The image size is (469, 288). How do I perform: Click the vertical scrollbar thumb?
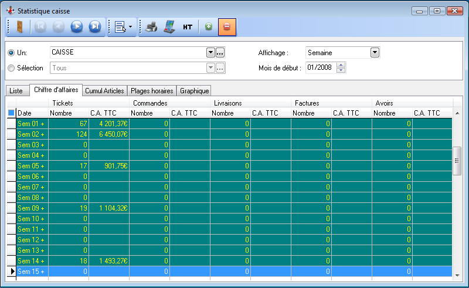click(457, 161)
